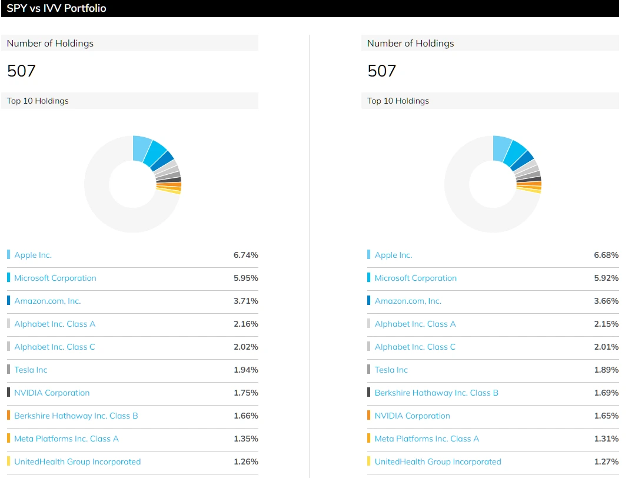Click the 1.66% Berkshire weight value
This screenshot has height=478, width=635.
coord(246,416)
